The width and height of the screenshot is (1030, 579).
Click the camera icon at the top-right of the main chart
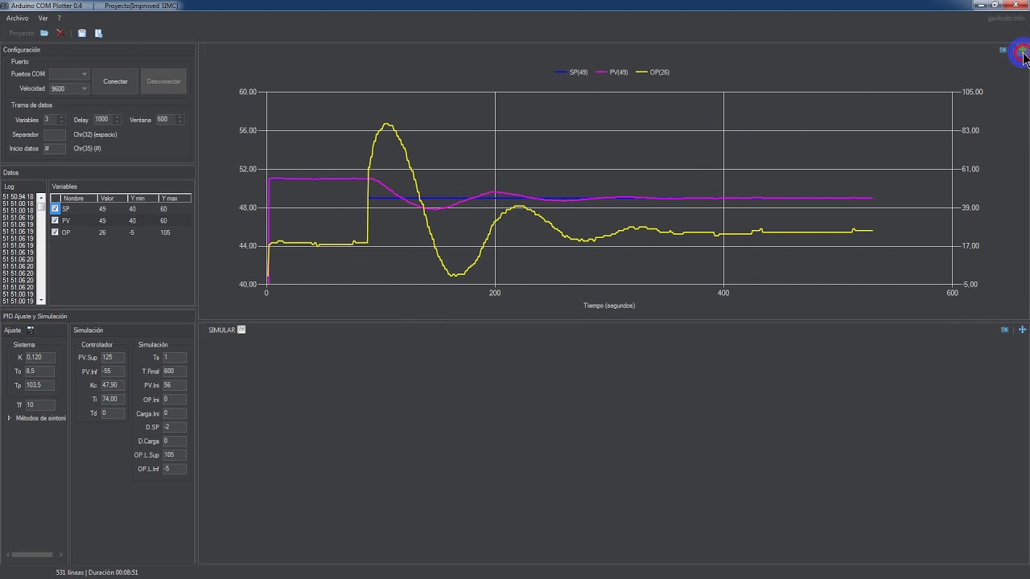(x=1003, y=50)
